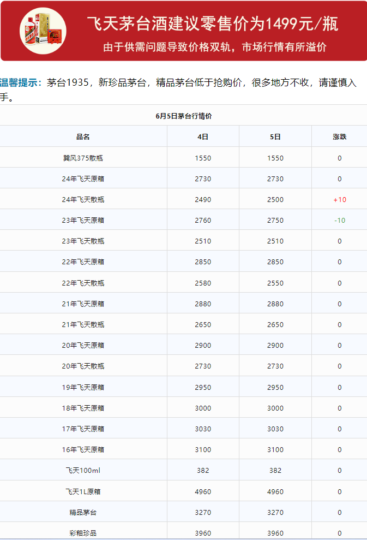The height and width of the screenshot is (540, 367).
Task: Select the 巽风375散瓶 product name cell
Action: (83, 158)
